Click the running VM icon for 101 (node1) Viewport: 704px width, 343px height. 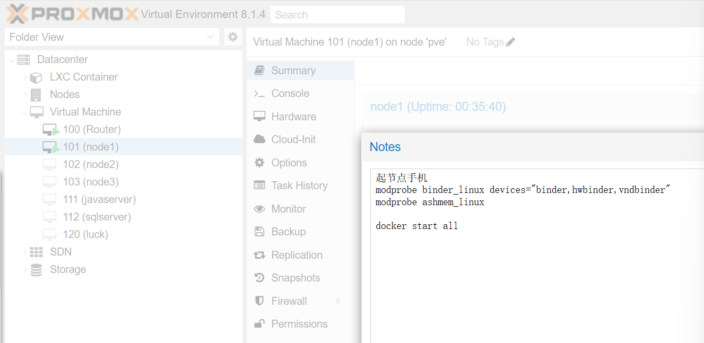[x=50, y=147]
